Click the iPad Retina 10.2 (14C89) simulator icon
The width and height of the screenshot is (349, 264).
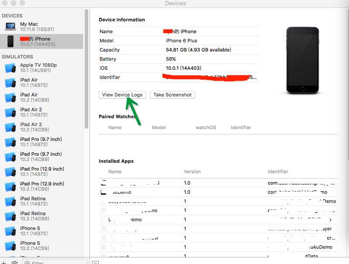tap(10, 216)
